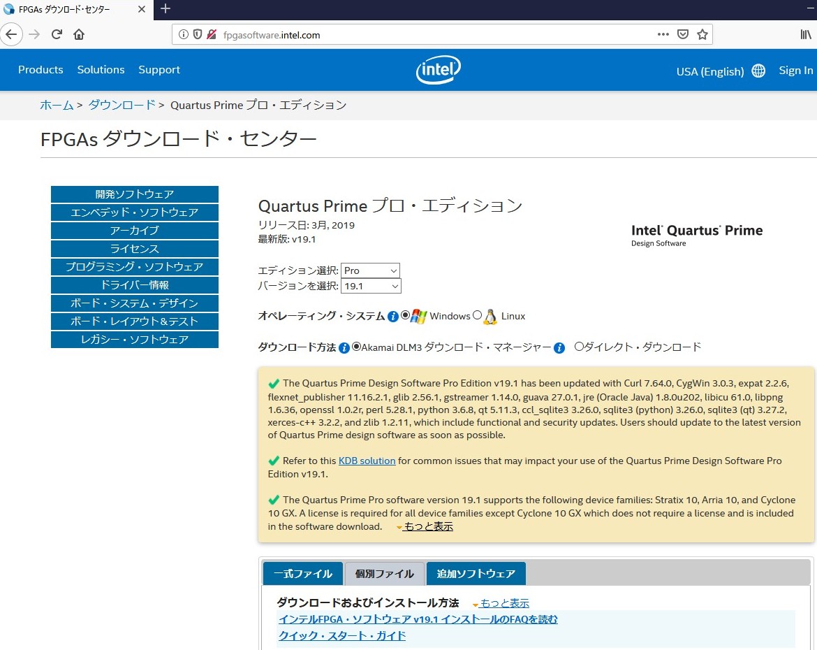Click the browser Forward arrow

tap(34, 34)
